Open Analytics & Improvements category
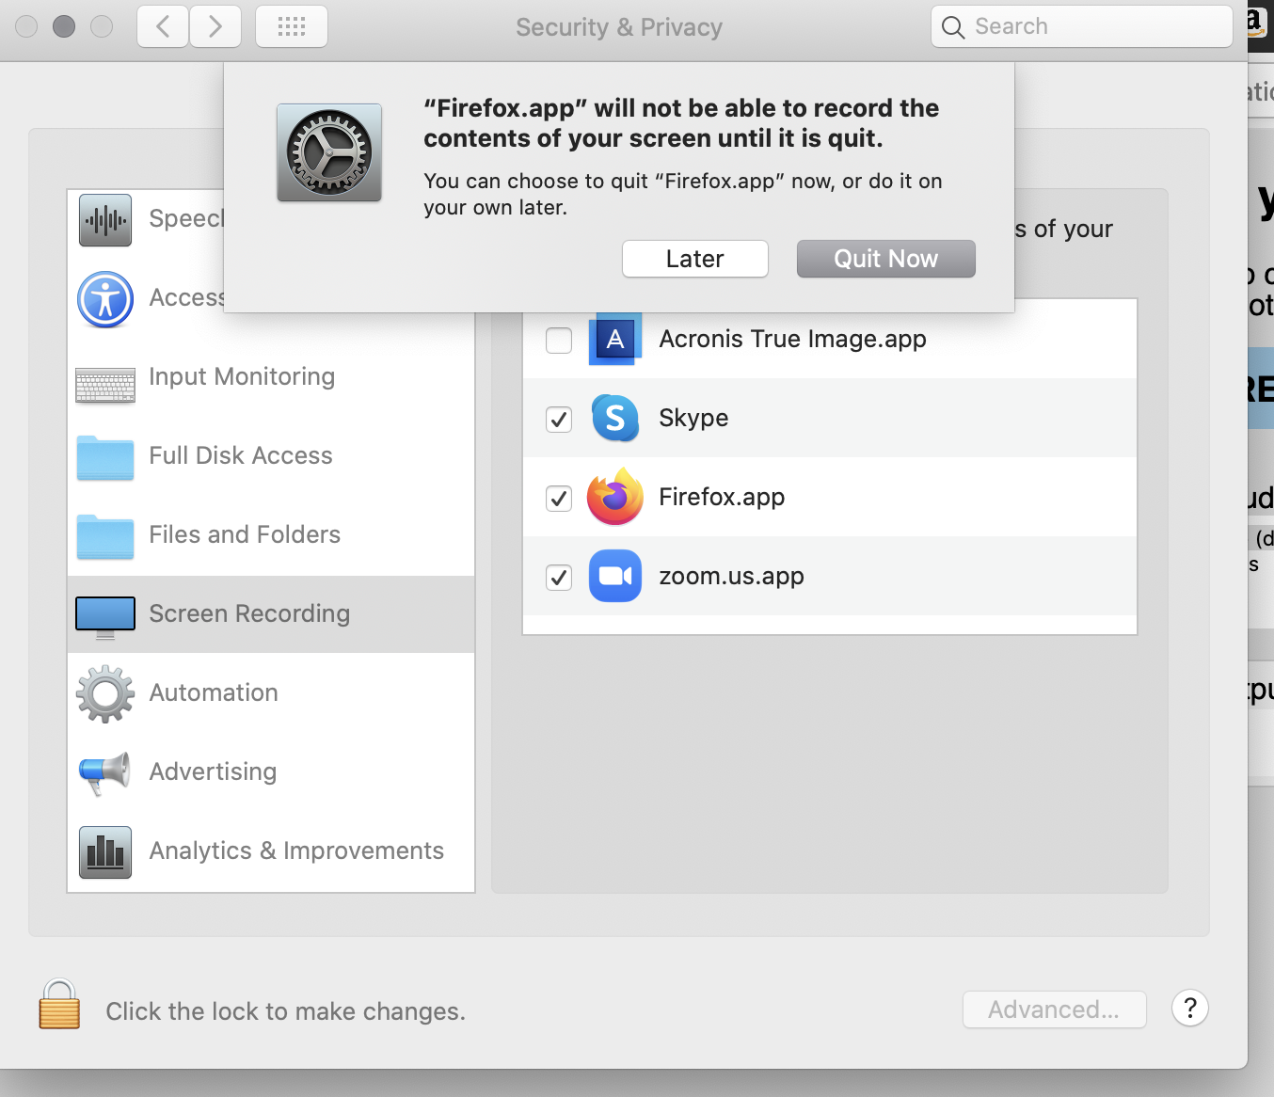Viewport: 1274px width, 1097px height. [271, 851]
